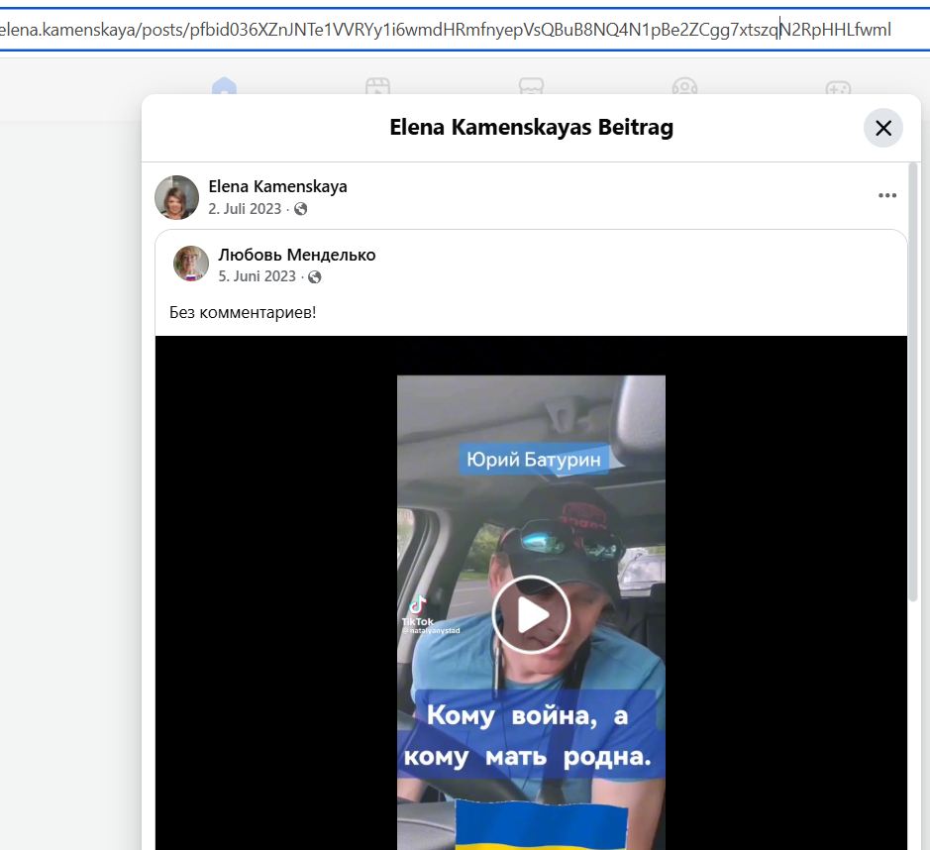
Task: Open the 2. Juli 2023 post timestamp
Action: (x=245, y=209)
